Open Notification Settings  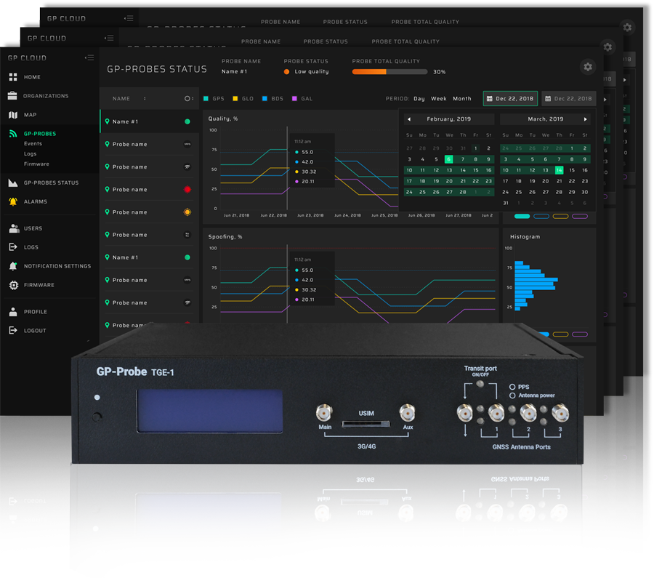click(x=49, y=266)
